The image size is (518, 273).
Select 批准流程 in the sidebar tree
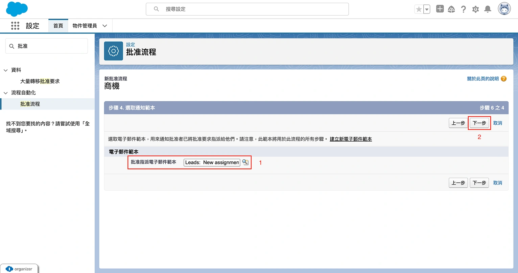pos(30,104)
